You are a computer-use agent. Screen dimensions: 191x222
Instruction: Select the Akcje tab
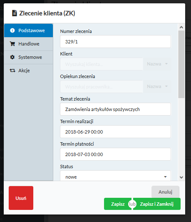(29, 71)
